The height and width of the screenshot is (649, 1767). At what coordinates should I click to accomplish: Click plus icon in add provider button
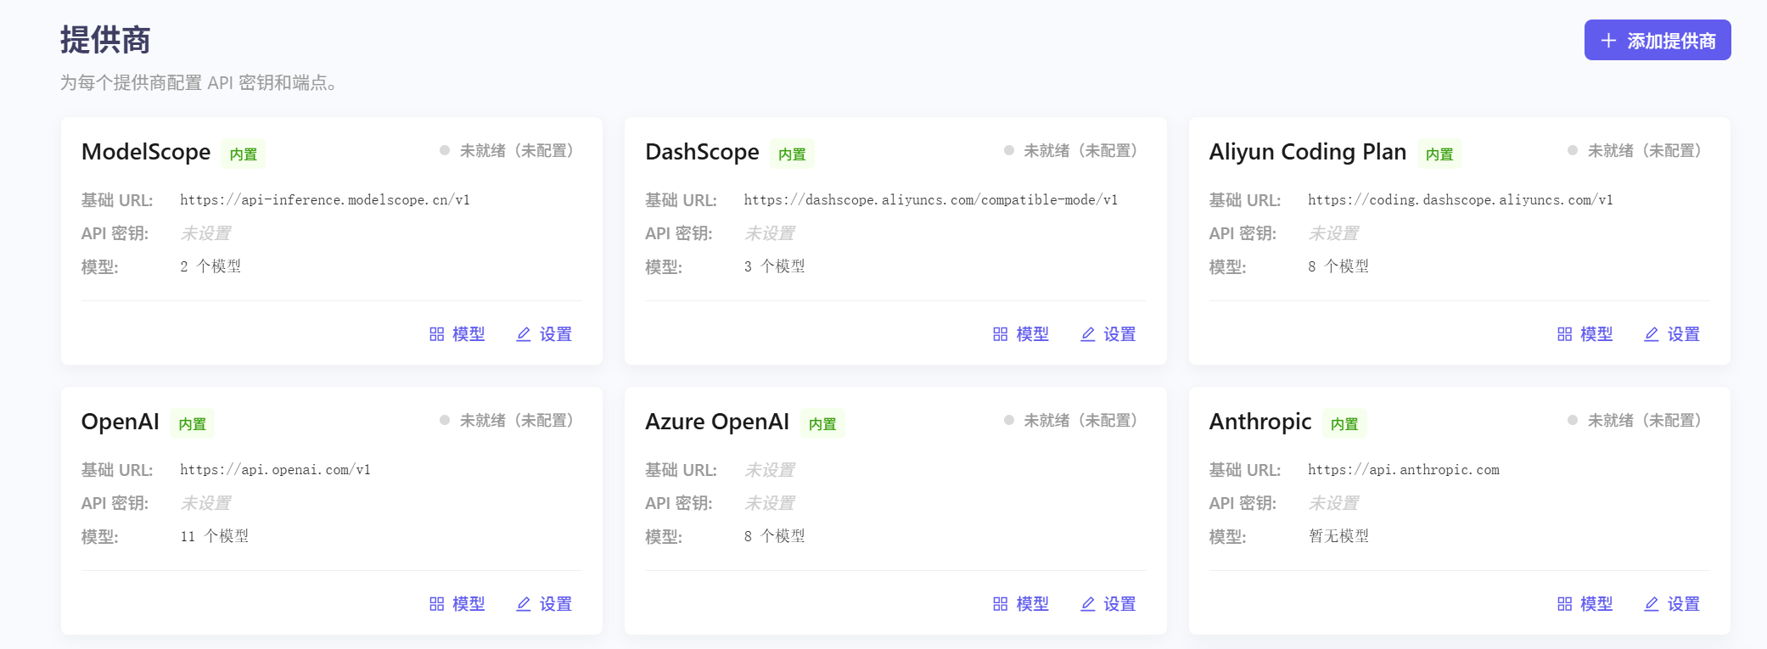click(x=1608, y=41)
